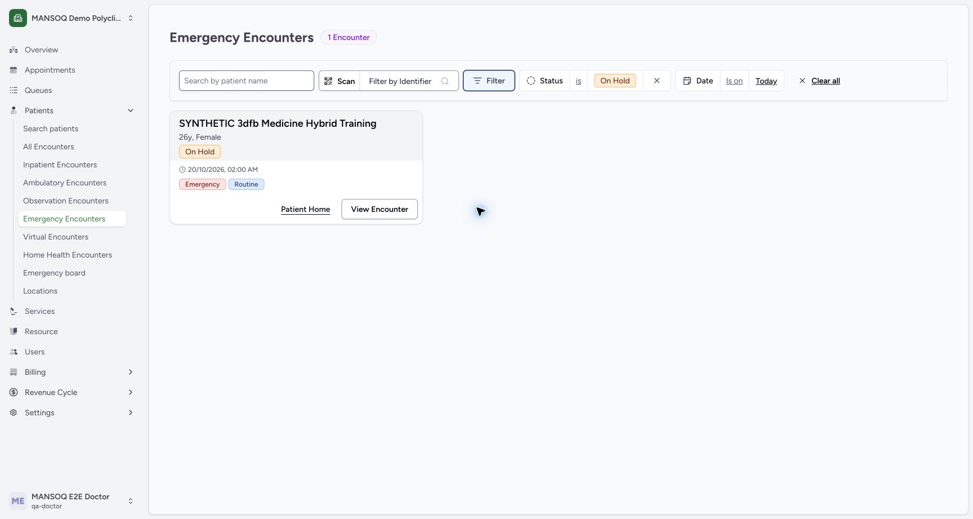This screenshot has width=973, height=519.
Task: Click the Overview sidebar icon
Action: pos(14,50)
